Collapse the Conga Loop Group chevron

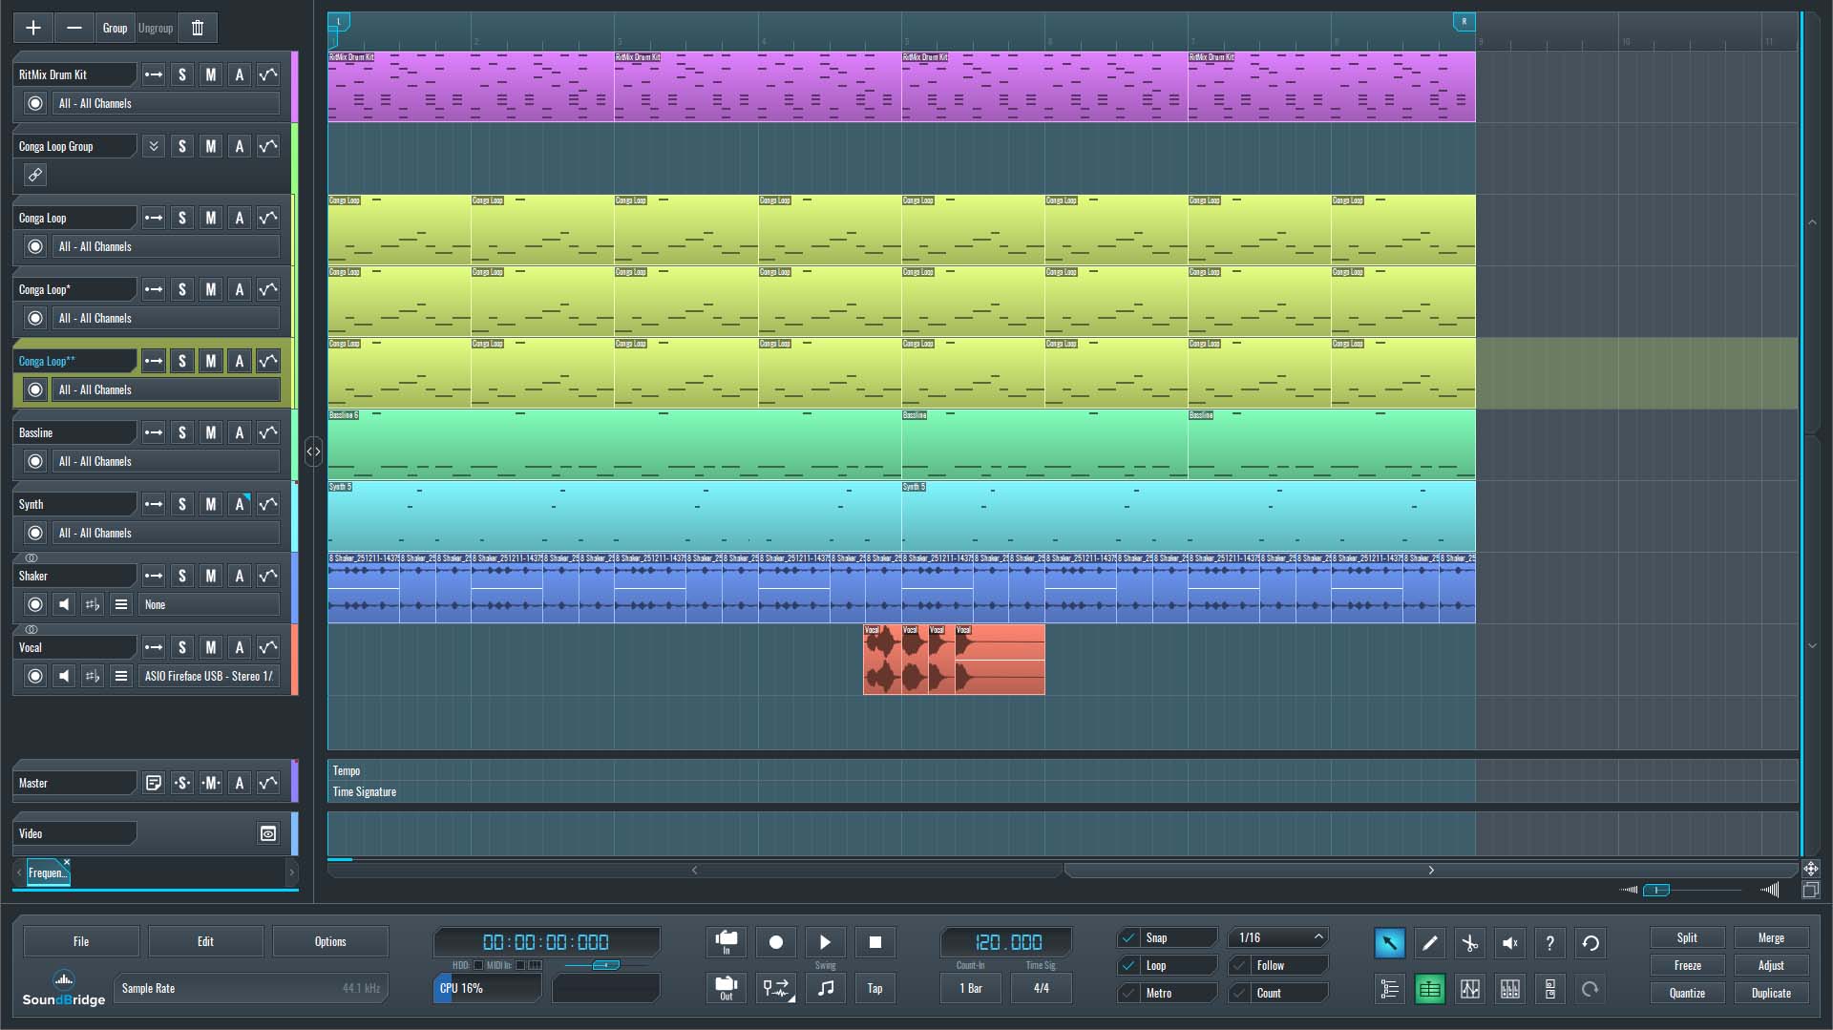click(x=153, y=146)
